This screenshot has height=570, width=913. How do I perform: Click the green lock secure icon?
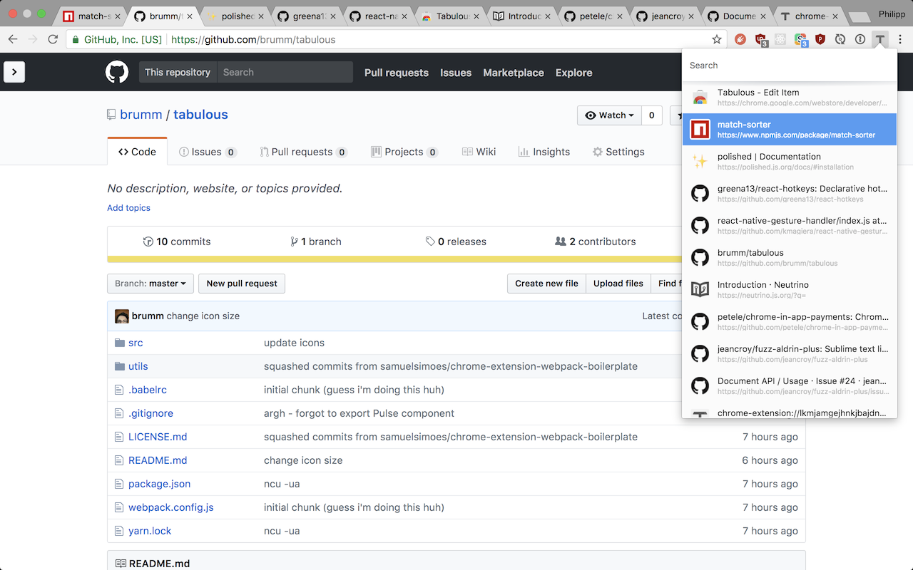[75, 40]
